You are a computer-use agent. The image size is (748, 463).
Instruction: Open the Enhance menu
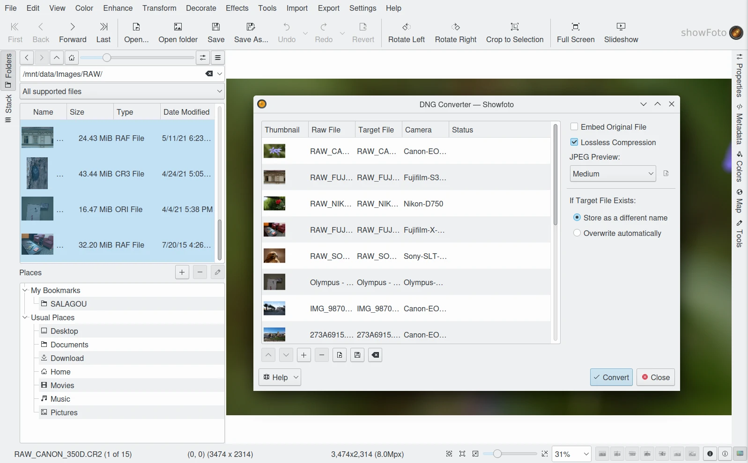[x=118, y=8]
